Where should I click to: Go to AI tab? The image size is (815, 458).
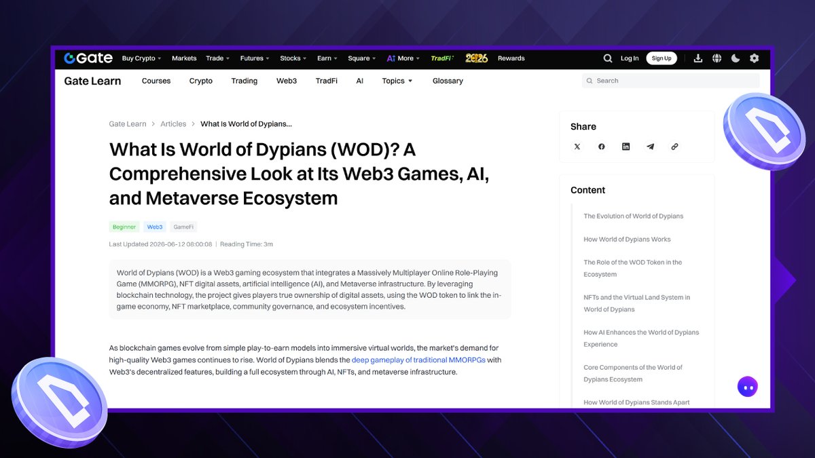tap(360, 81)
